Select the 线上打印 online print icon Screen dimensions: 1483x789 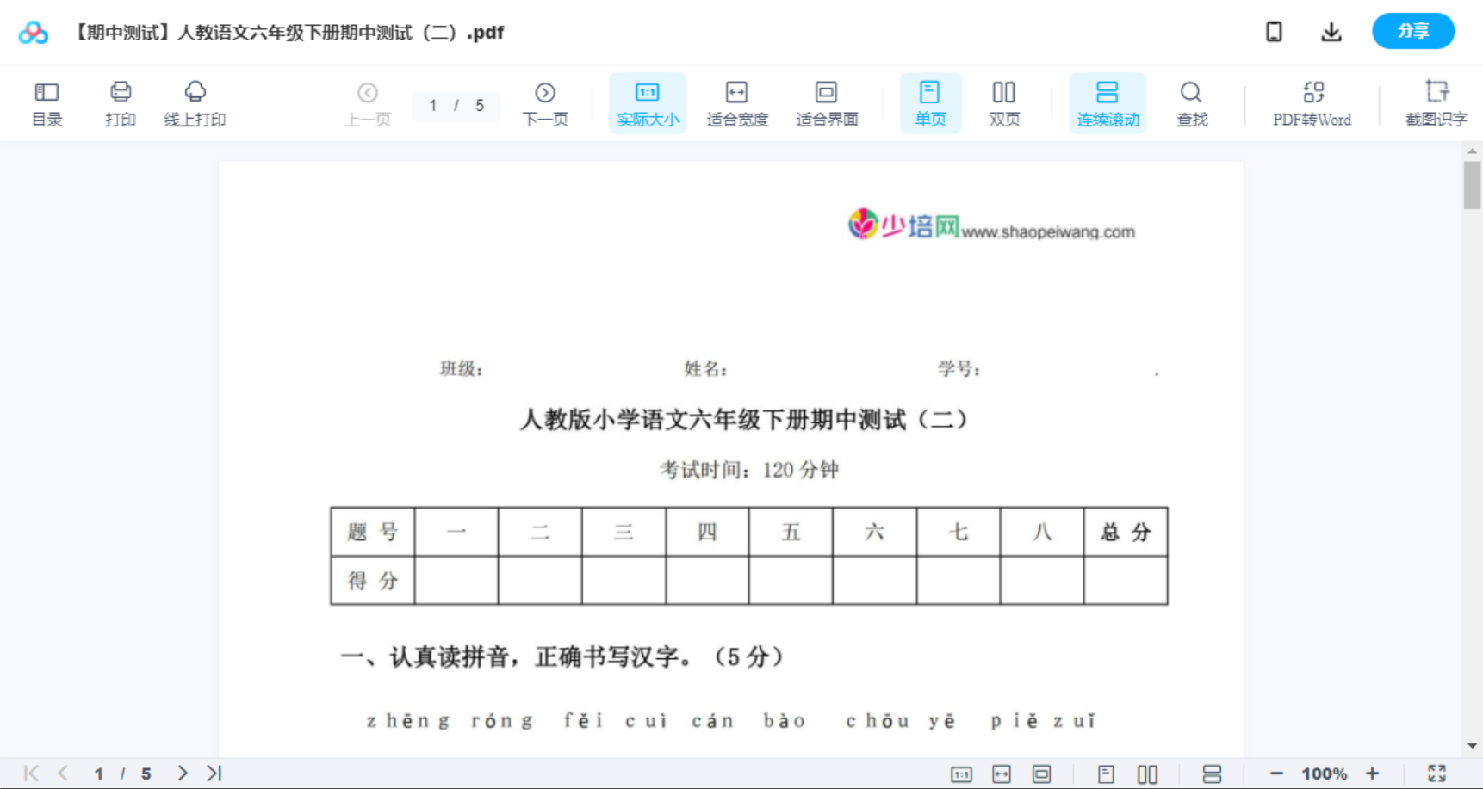coord(195,102)
